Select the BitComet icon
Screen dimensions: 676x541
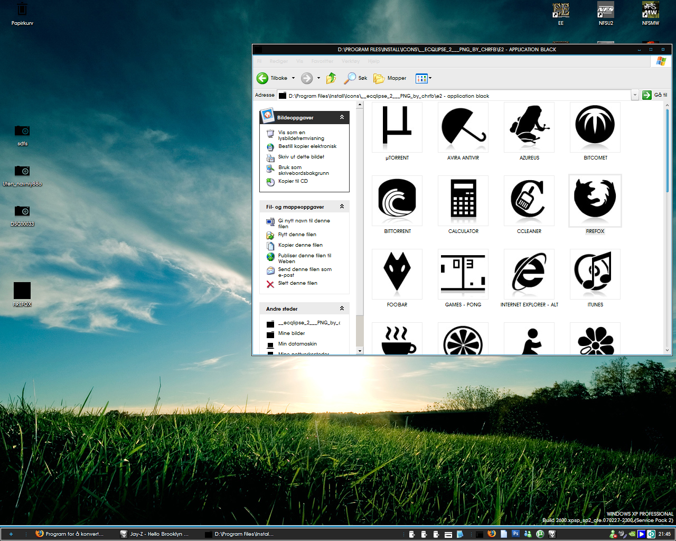(595, 127)
